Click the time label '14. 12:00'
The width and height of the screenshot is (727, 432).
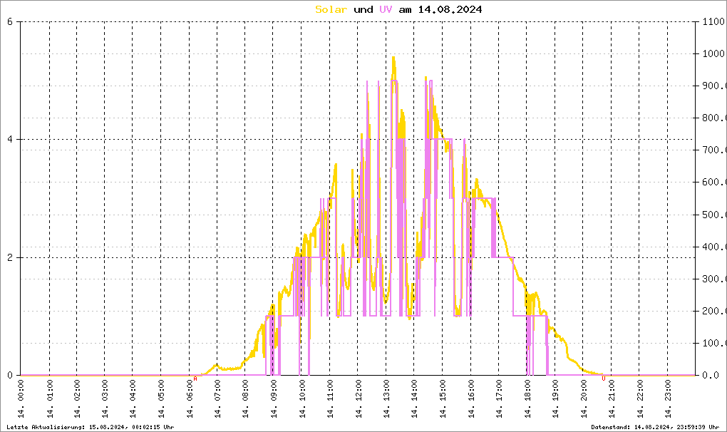coord(358,398)
